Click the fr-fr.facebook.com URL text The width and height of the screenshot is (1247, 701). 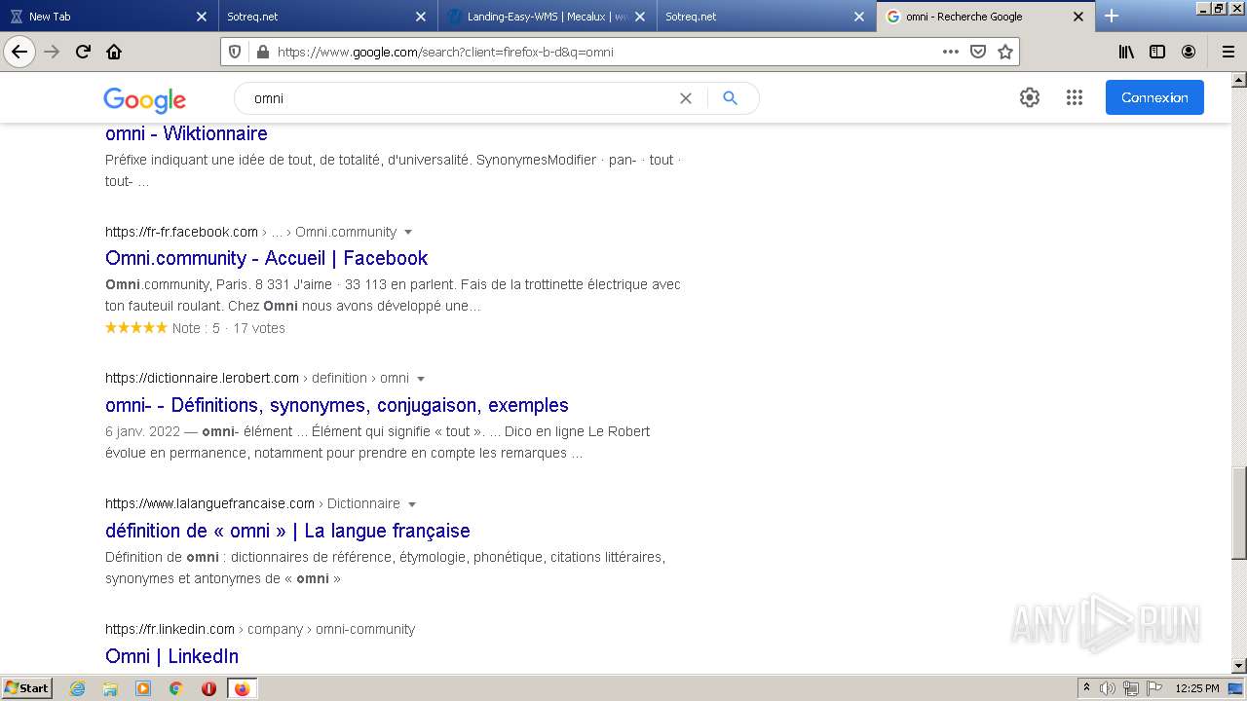(x=181, y=232)
